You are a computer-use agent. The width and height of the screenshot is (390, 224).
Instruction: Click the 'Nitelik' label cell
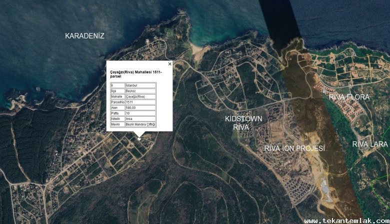pos(117,119)
